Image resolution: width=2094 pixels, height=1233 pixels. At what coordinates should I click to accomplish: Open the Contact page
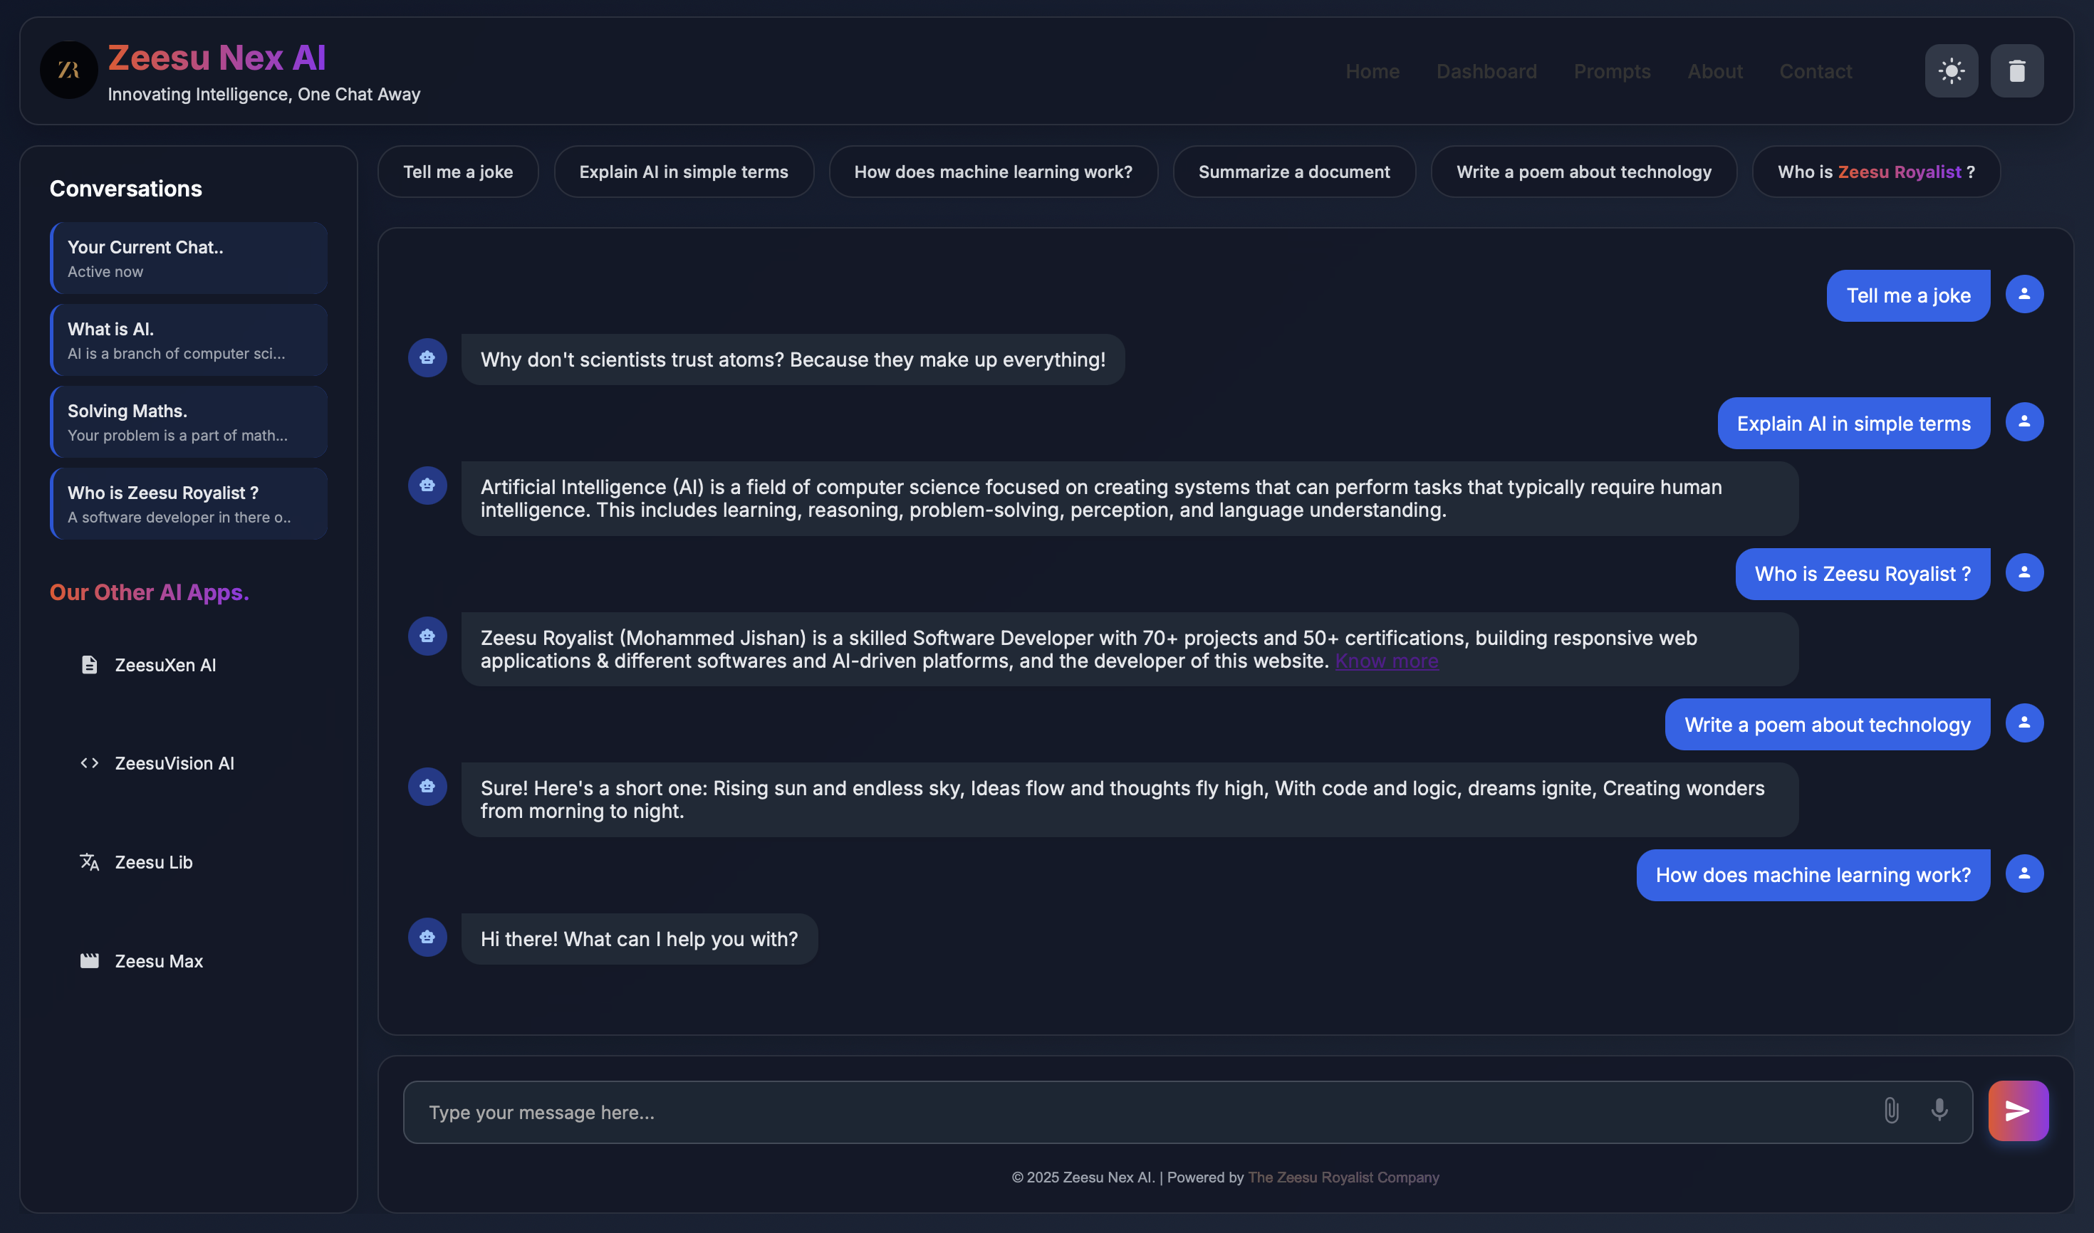pyautogui.click(x=1816, y=71)
